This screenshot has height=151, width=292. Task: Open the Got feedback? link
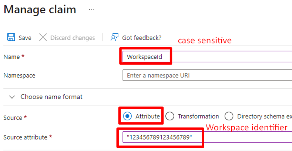pyautogui.click(x=141, y=38)
